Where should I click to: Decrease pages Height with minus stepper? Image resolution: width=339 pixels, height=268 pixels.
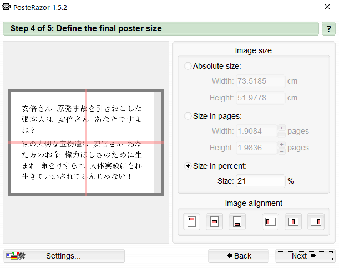(x=281, y=151)
